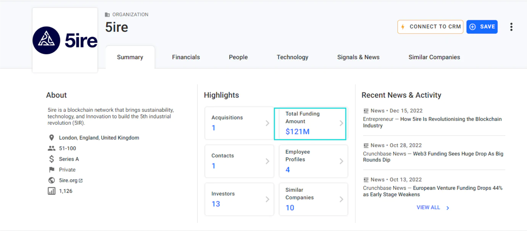Click the 1,126 rank value
Image resolution: width=527 pixels, height=231 pixels.
66,191
